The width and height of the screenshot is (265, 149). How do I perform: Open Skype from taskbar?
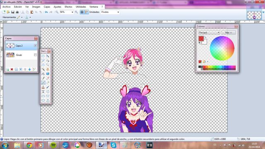click(x=113, y=145)
